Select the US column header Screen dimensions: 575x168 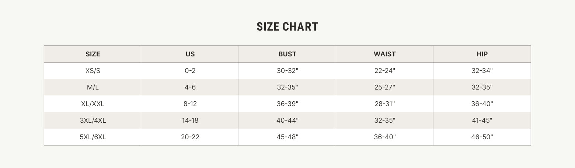click(190, 54)
